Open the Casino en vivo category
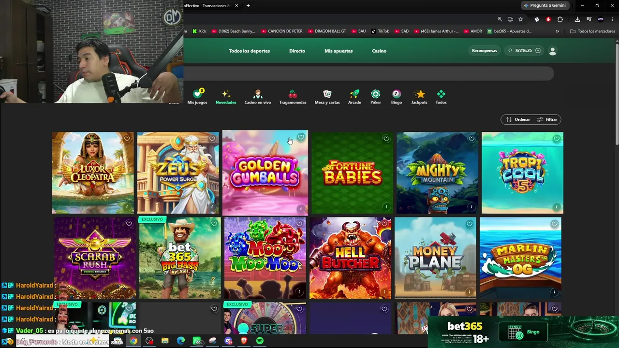Image resolution: width=619 pixels, height=348 pixels. [258, 97]
